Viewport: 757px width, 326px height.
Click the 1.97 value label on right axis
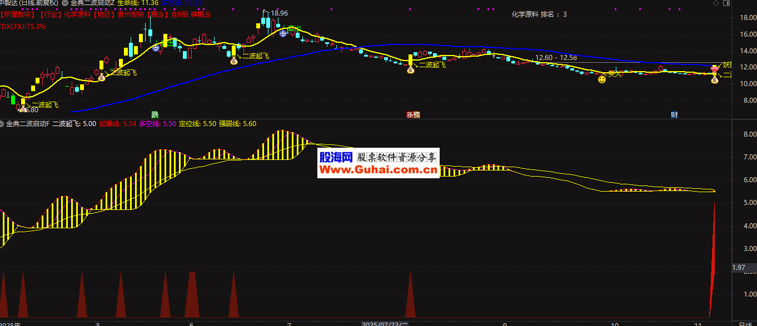738,268
